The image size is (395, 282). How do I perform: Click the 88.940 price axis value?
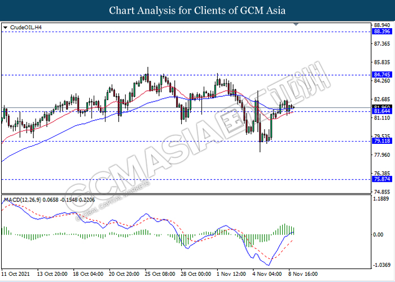(x=383, y=25)
